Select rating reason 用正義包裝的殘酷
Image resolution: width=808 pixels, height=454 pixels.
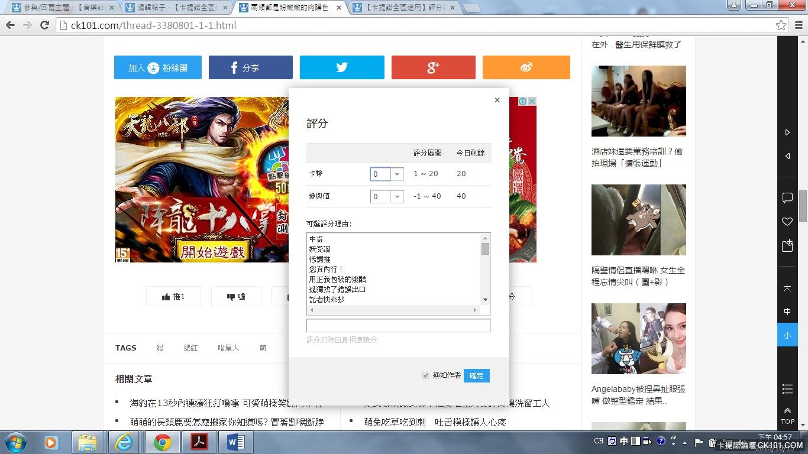click(337, 280)
